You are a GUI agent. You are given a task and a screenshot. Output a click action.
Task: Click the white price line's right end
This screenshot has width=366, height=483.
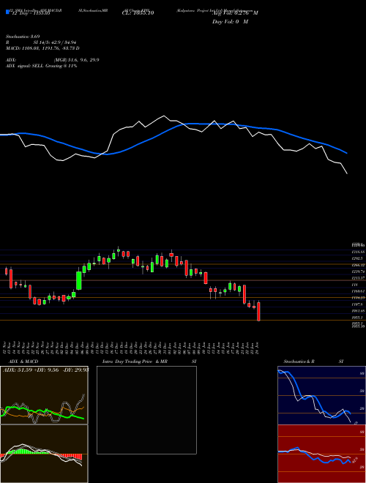click(347, 173)
